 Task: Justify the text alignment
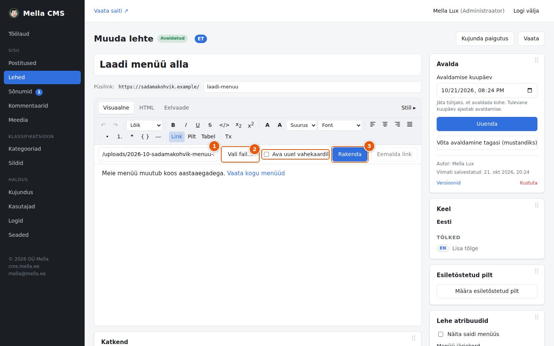click(410, 125)
